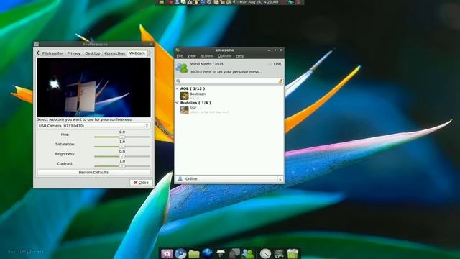Close the Preferences window from title bar
Viewport: 460px width, 259px height.
[151, 45]
